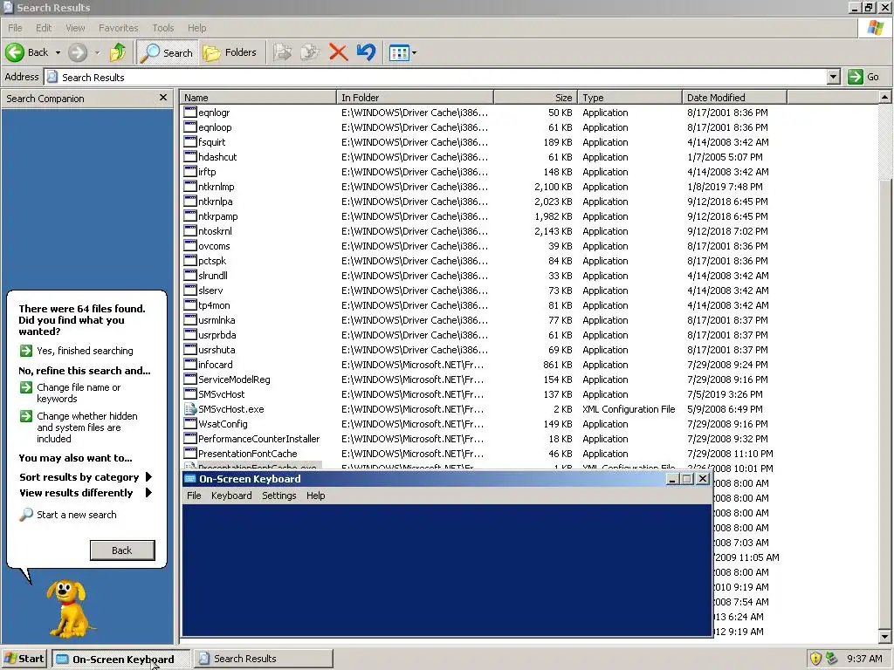Select the eqnlogr file icon
Viewport: 894px width, 670px height.
click(189, 113)
